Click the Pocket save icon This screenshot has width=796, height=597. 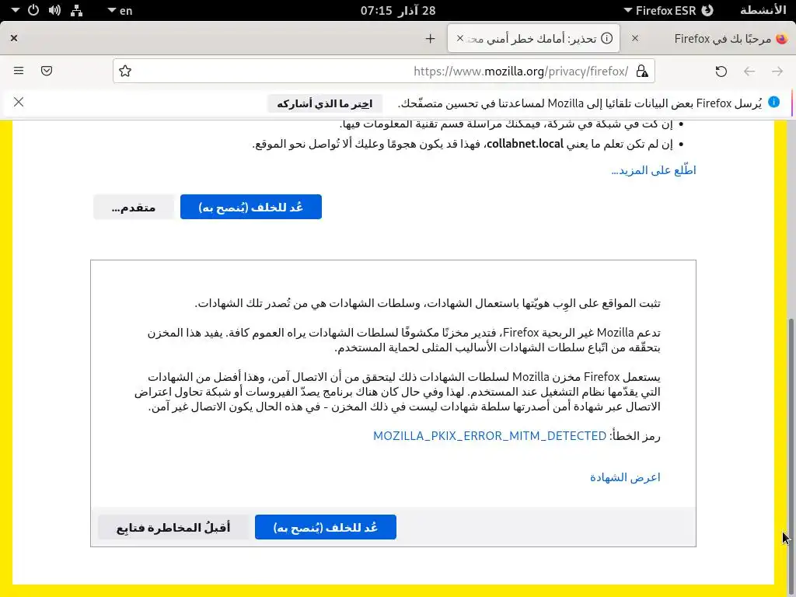tap(47, 71)
